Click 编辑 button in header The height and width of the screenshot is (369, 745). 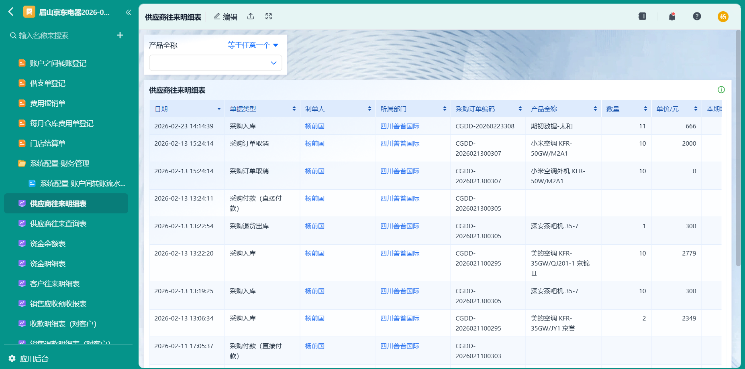(225, 16)
